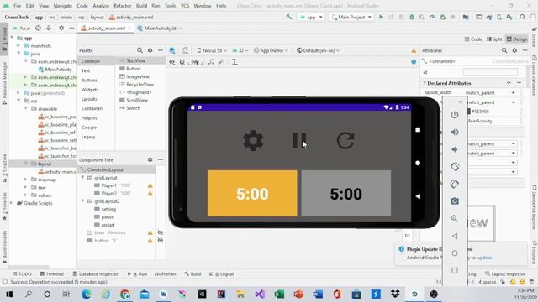The width and height of the screenshot is (538, 302).
Task: Open the Build menu
Action: 141,6
